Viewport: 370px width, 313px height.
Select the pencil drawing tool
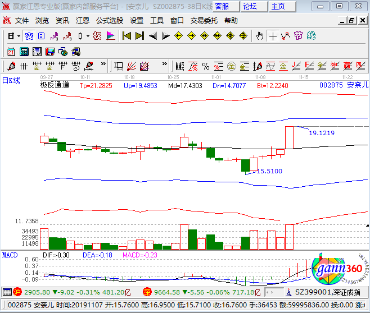pos(11,66)
